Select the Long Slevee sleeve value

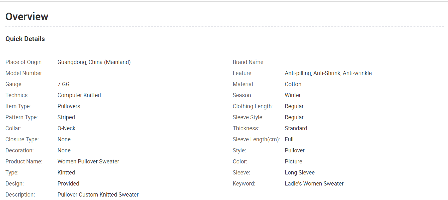(300, 173)
